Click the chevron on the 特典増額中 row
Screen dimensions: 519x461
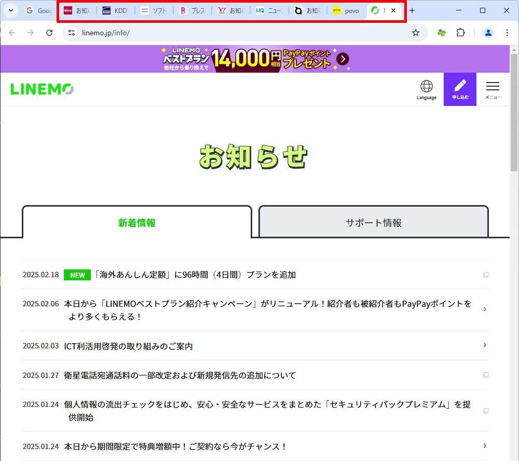point(485,446)
